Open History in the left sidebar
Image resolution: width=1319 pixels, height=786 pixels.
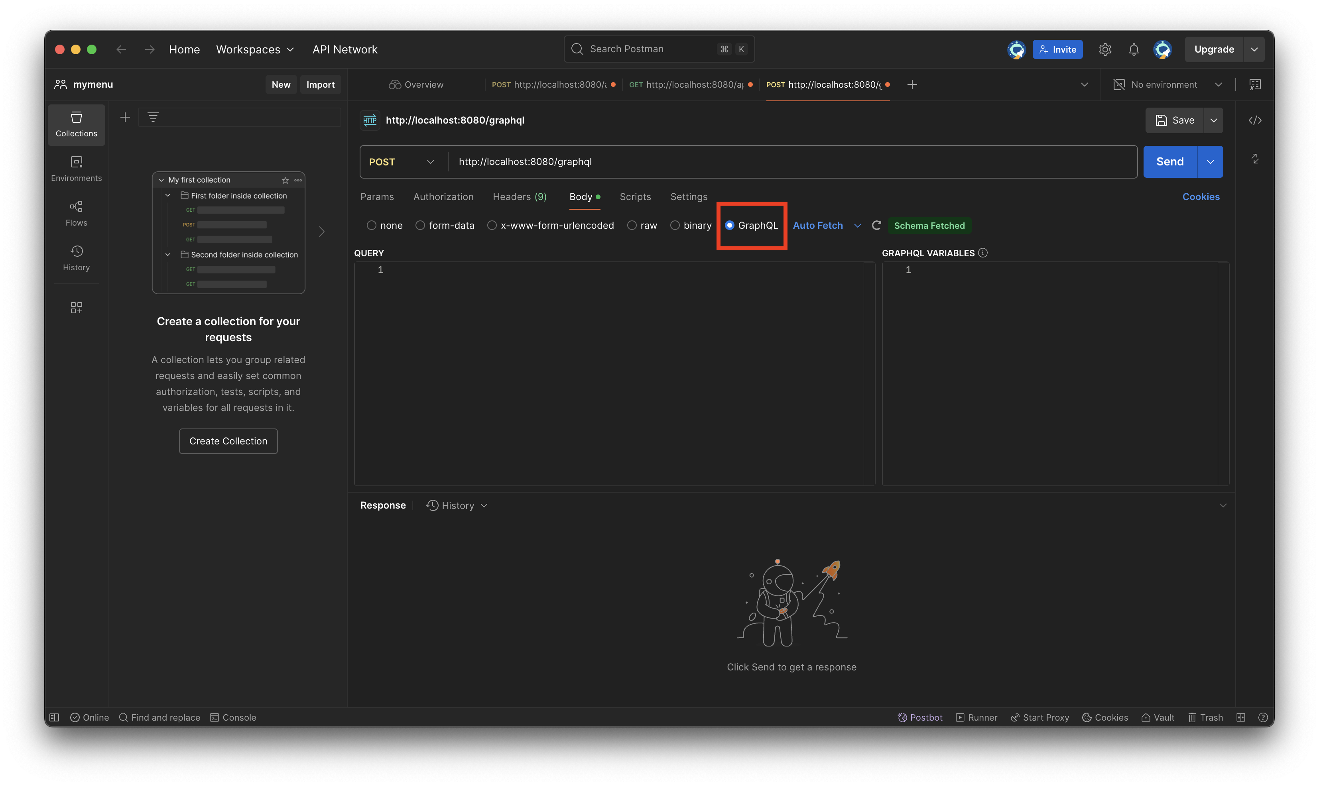[76, 258]
